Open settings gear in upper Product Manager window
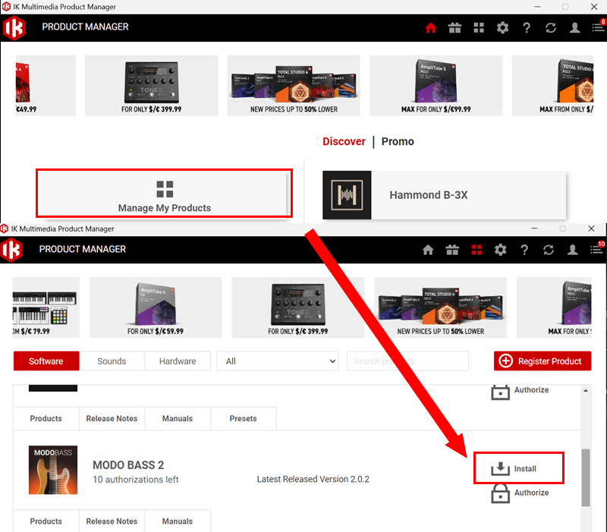Image resolution: width=607 pixels, height=532 pixels. 502,28
